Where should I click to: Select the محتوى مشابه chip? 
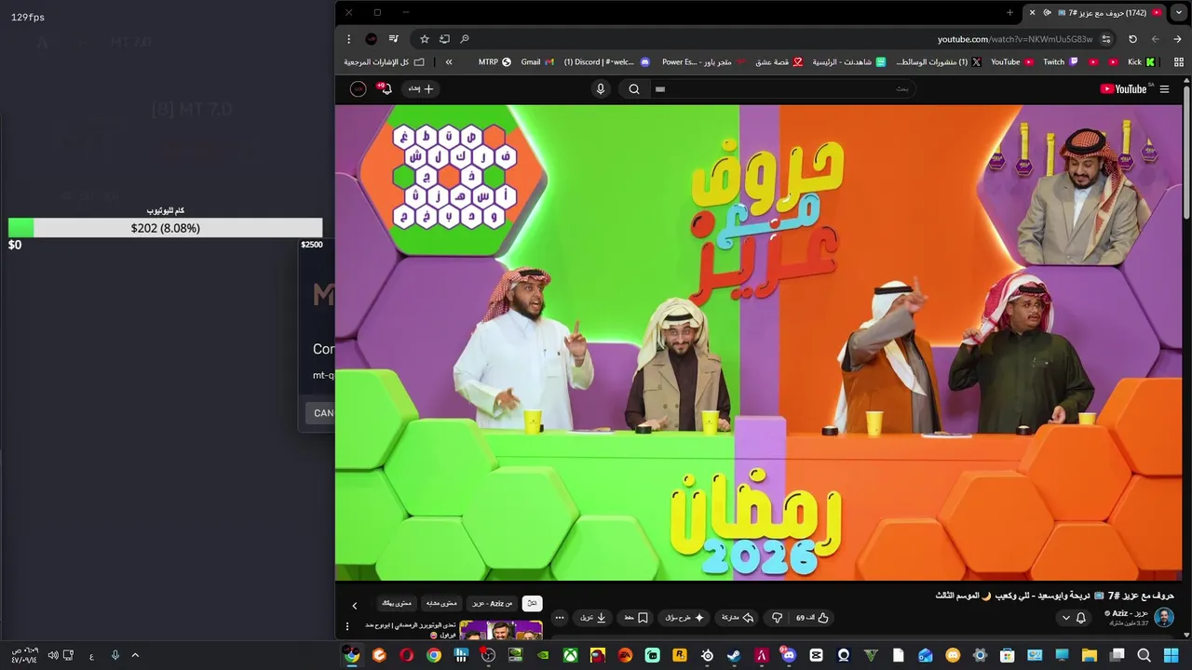coord(441,603)
